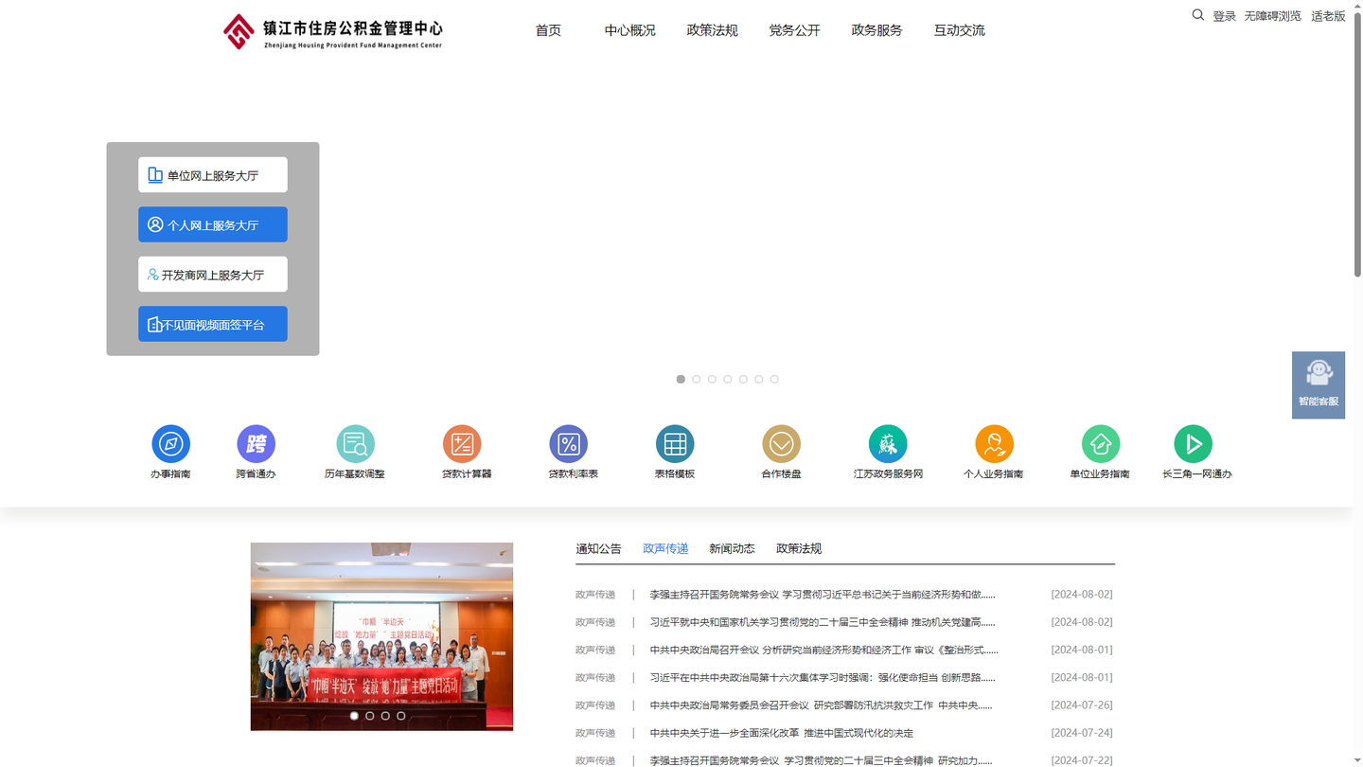Select second banner carousel dot
1363x767 pixels.
(x=696, y=379)
